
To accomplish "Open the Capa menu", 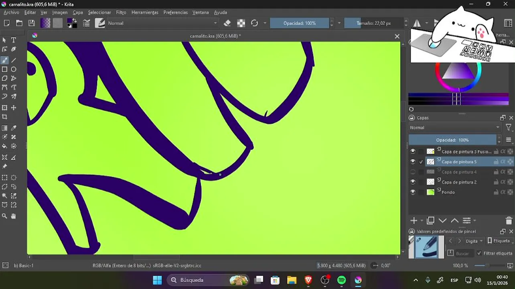I will coord(78,12).
